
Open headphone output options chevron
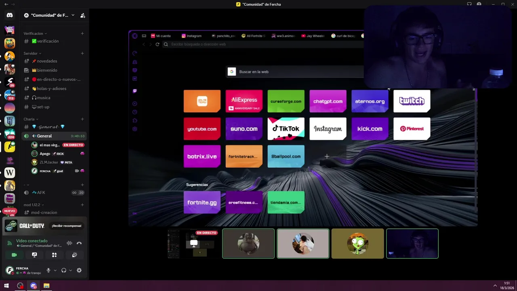[70, 270]
